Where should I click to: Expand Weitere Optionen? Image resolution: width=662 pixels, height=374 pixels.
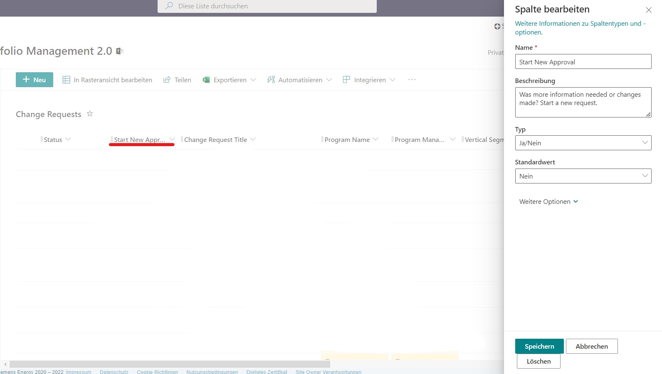tap(548, 201)
